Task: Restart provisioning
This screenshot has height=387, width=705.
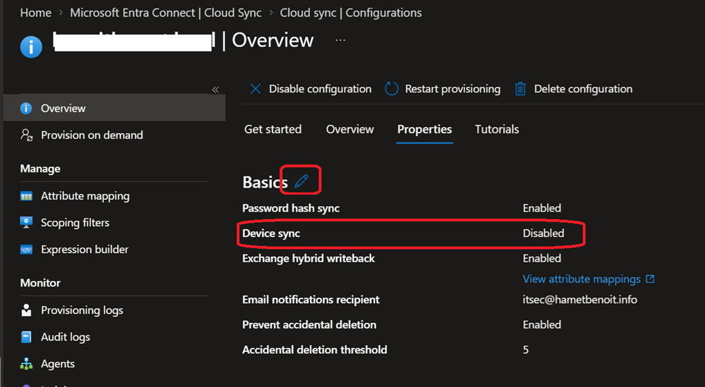Action: coord(443,89)
